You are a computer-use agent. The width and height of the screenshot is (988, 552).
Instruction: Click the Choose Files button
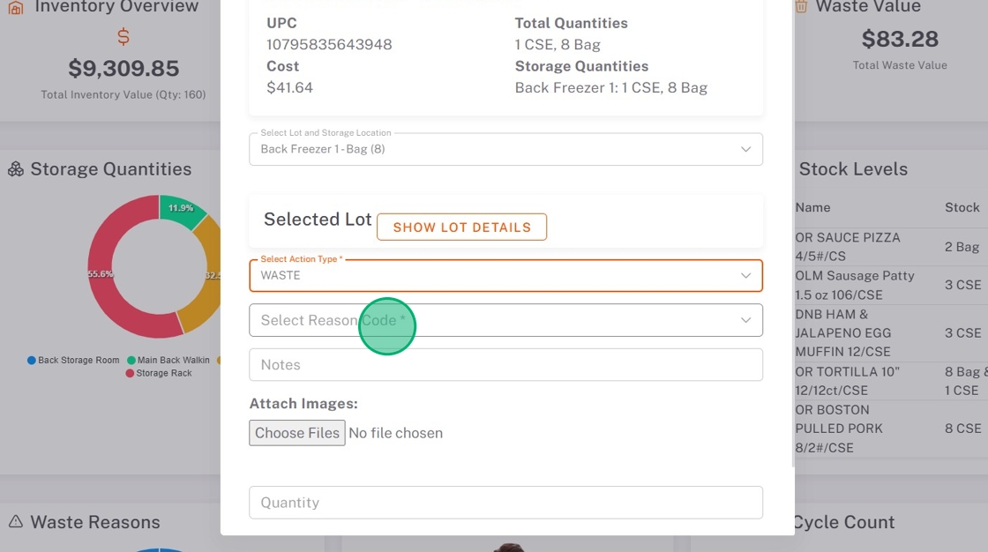pos(297,433)
